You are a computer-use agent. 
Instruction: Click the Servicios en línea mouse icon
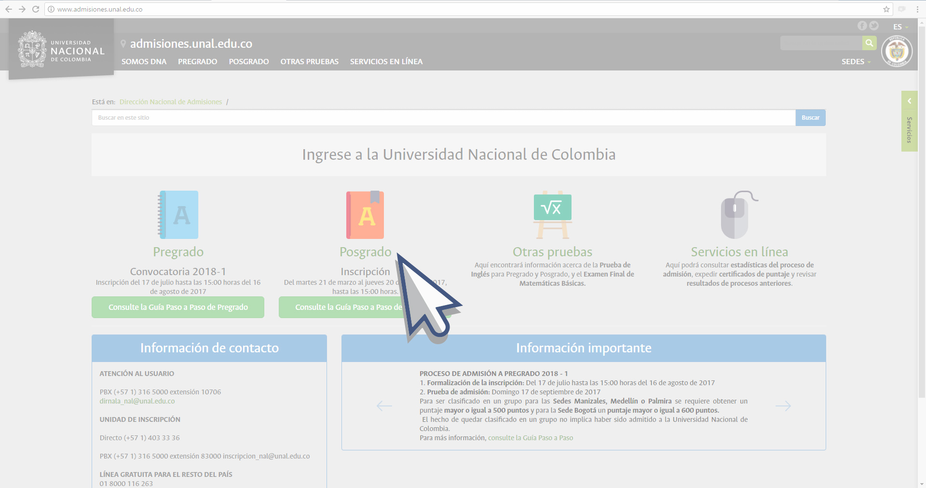(739, 215)
